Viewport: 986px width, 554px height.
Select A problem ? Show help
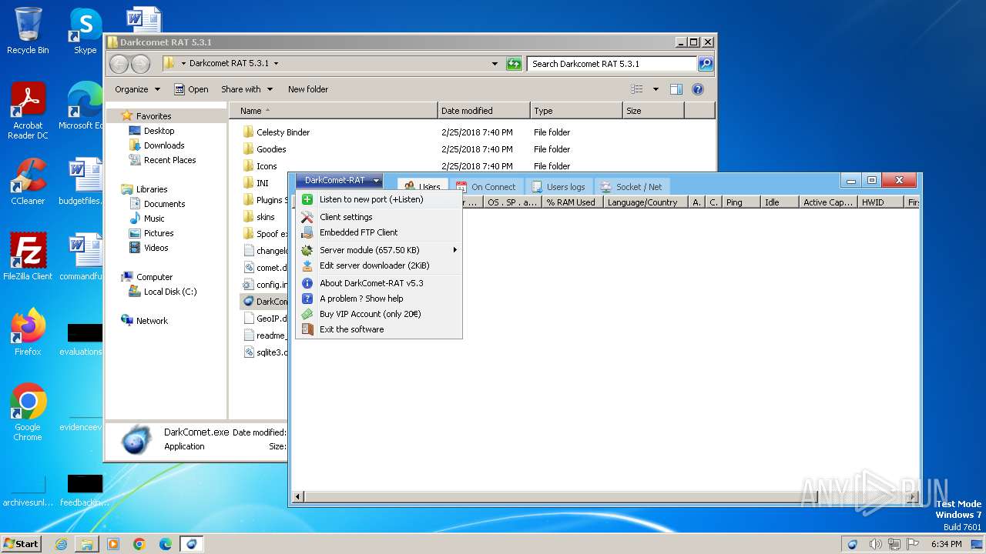(378, 299)
